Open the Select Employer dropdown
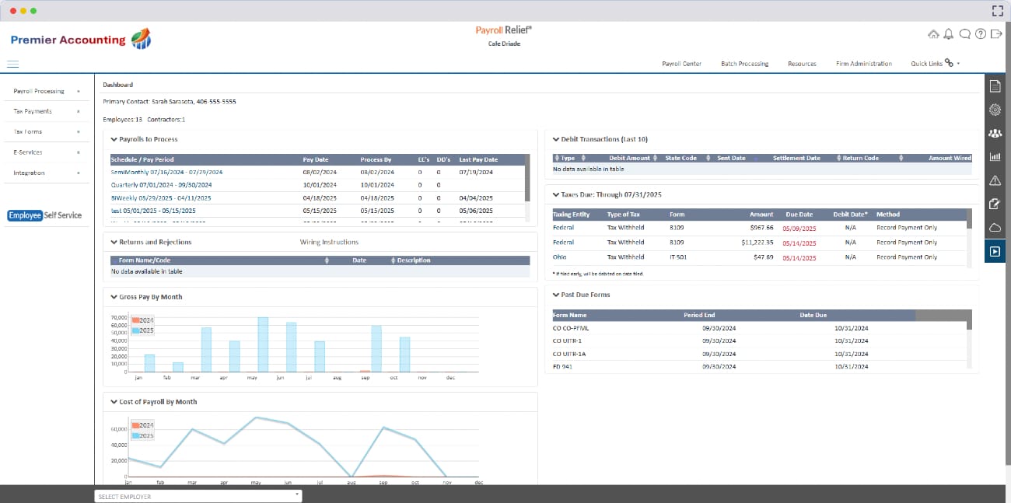Screen dimensions: 1011x503 198,496
